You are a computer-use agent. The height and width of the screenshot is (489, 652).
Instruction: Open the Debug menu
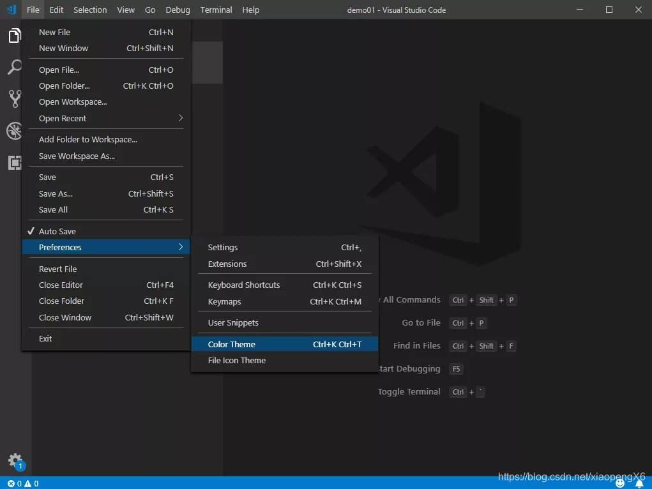[x=178, y=10]
